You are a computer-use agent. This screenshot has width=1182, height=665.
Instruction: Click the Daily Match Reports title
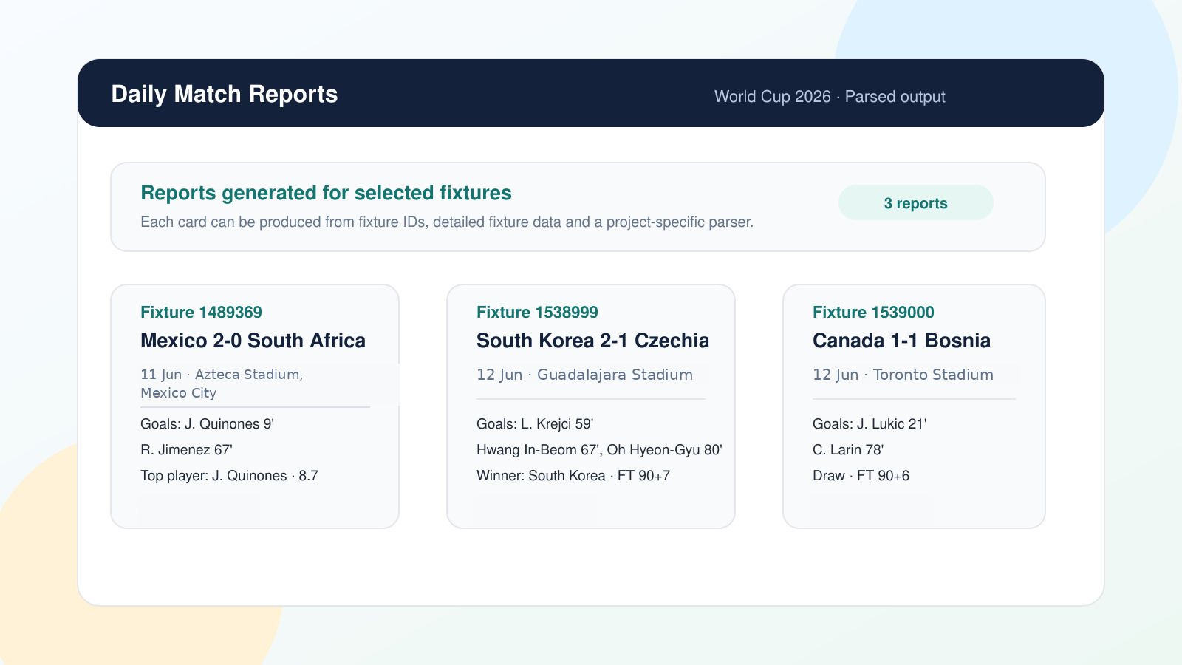[x=225, y=94]
